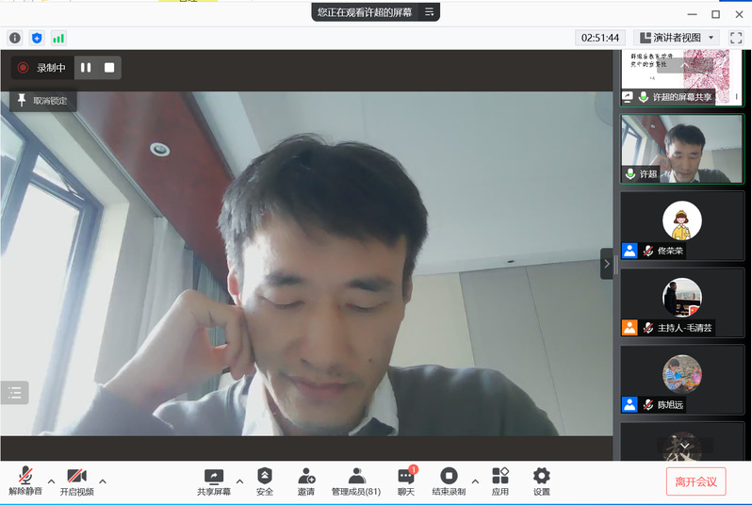The height and width of the screenshot is (505, 752).
Task: Click 取消锁定 to unpin video
Action: pos(42,101)
